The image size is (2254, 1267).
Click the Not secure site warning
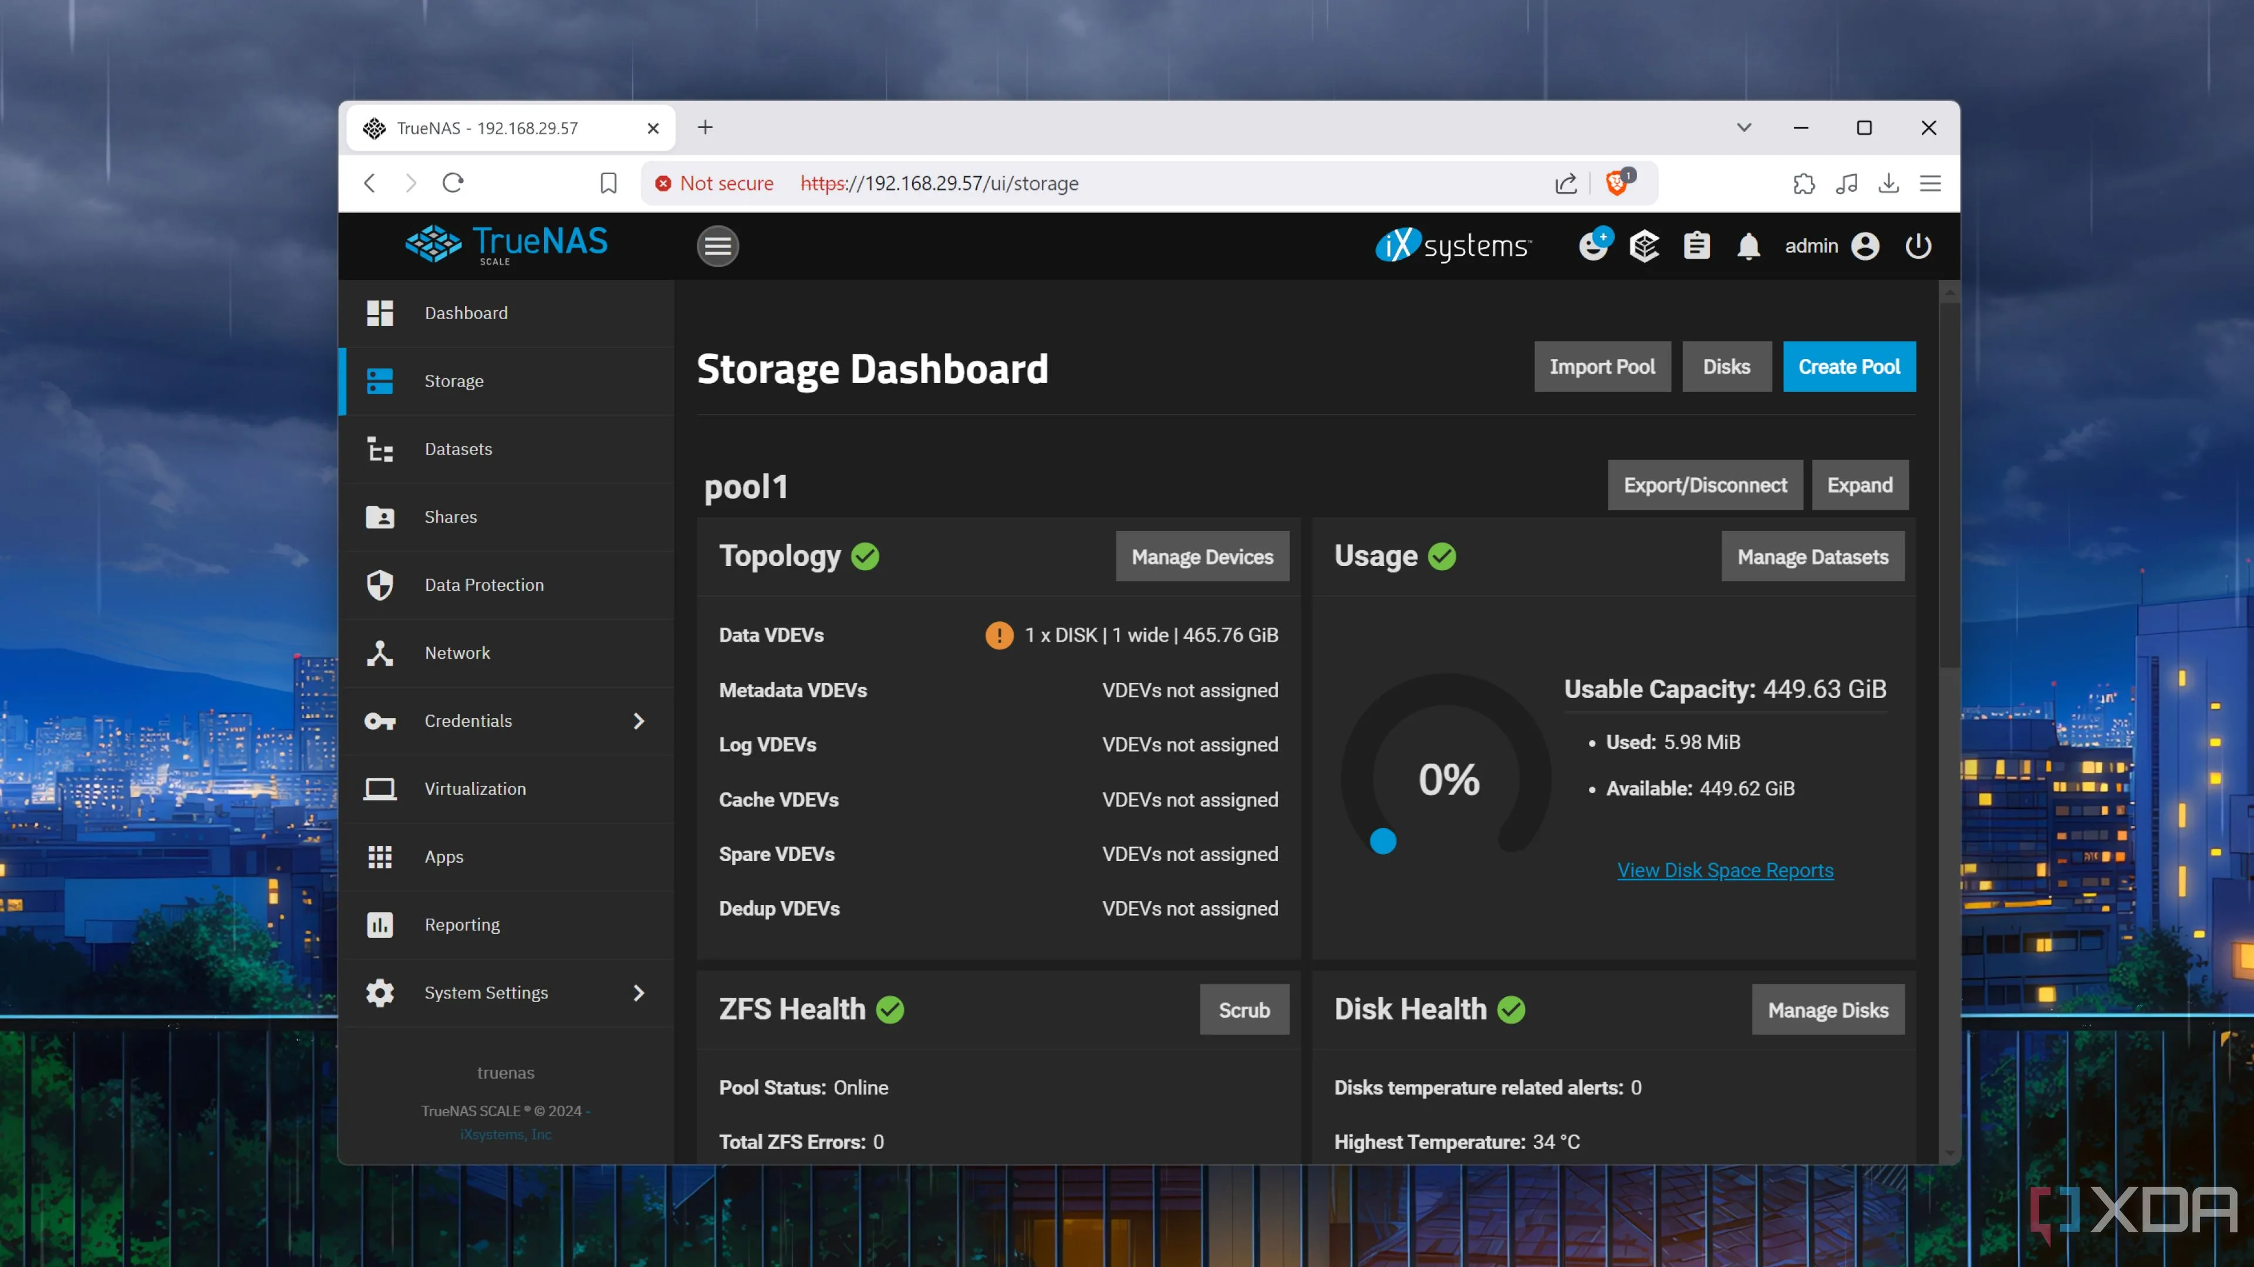[x=715, y=184]
